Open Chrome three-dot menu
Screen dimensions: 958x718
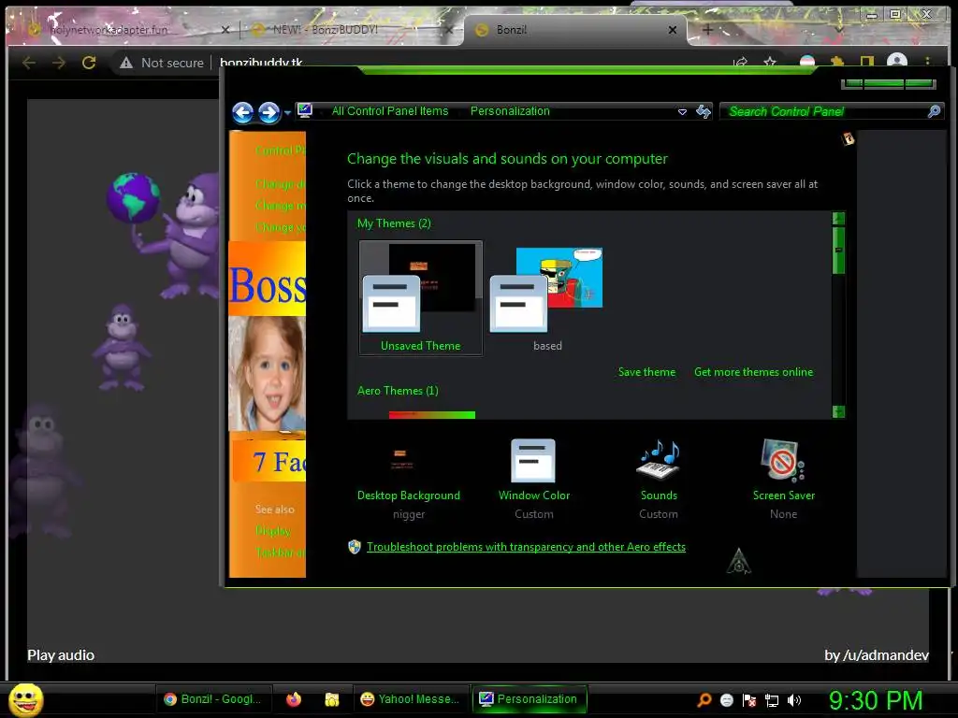pos(927,62)
